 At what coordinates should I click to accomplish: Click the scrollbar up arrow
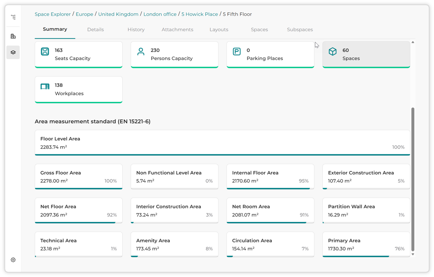413,42
